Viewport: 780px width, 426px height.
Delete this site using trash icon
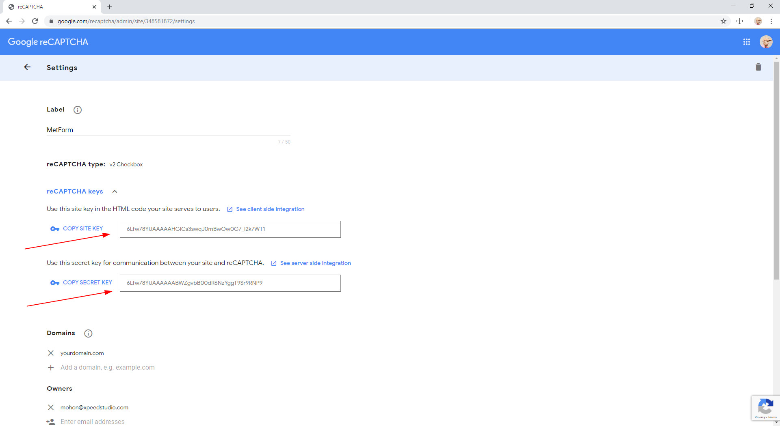[758, 67]
